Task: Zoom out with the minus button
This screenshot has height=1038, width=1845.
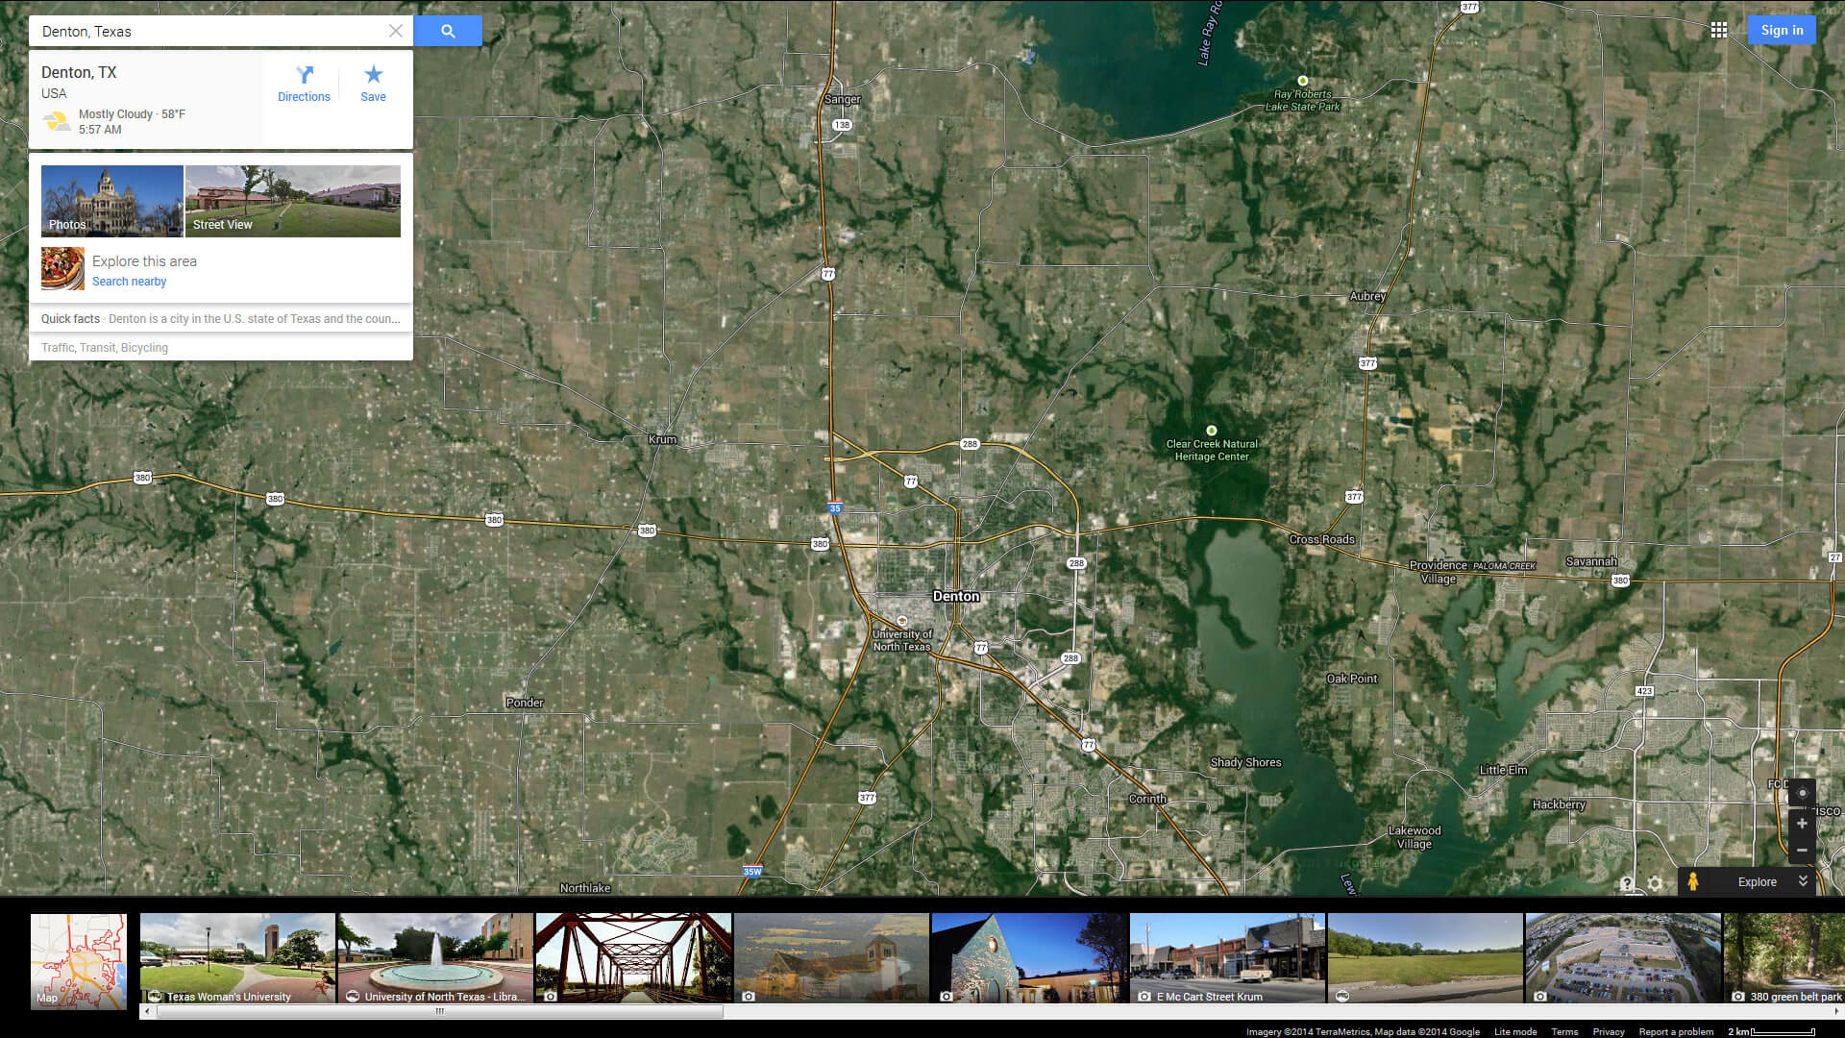Action: [x=1802, y=850]
